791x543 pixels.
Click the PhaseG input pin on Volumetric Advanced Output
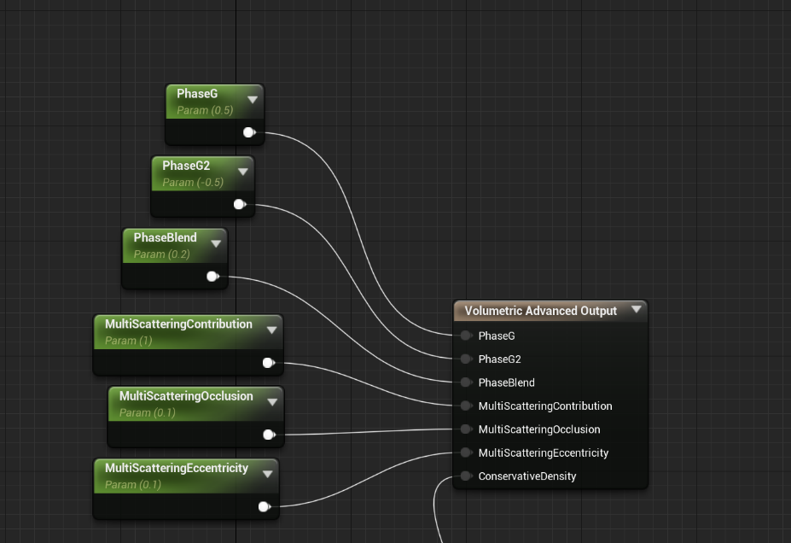click(465, 336)
